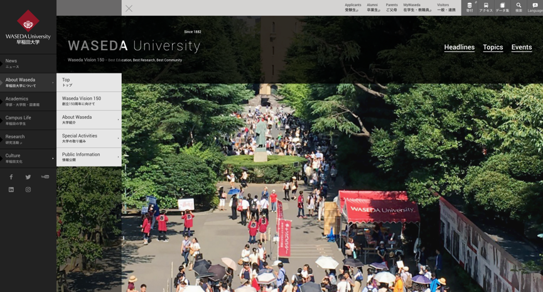Screen dimensions: 543x292
Task: Open the MyWaseda link
Action: click(x=417, y=8)
